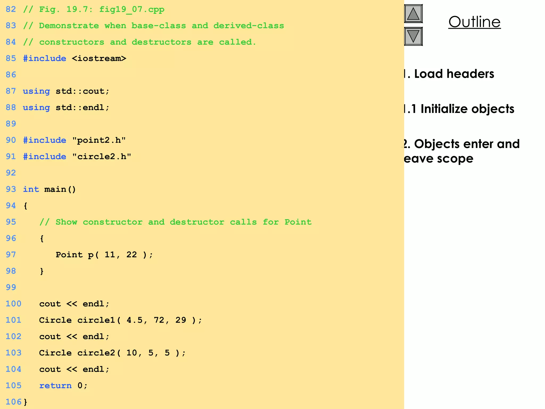This screenshot has height=409, width=545.
Task: Click the 'cout << endl;' on line 100
Action: click(x=74, y=304)
